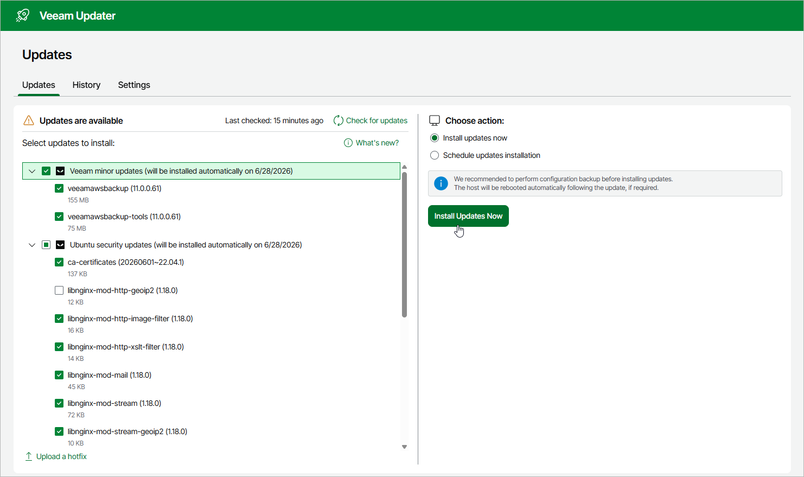Uncheck the libnginx-mod-stream (1.18.0) checkbox

tap(59, 403)
